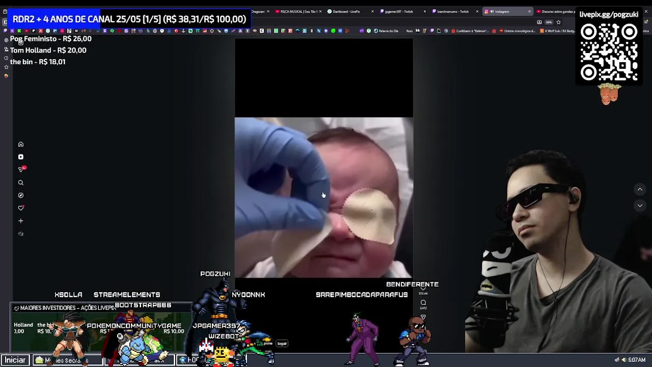Close the Instagram browser tab

pos(529,11)
